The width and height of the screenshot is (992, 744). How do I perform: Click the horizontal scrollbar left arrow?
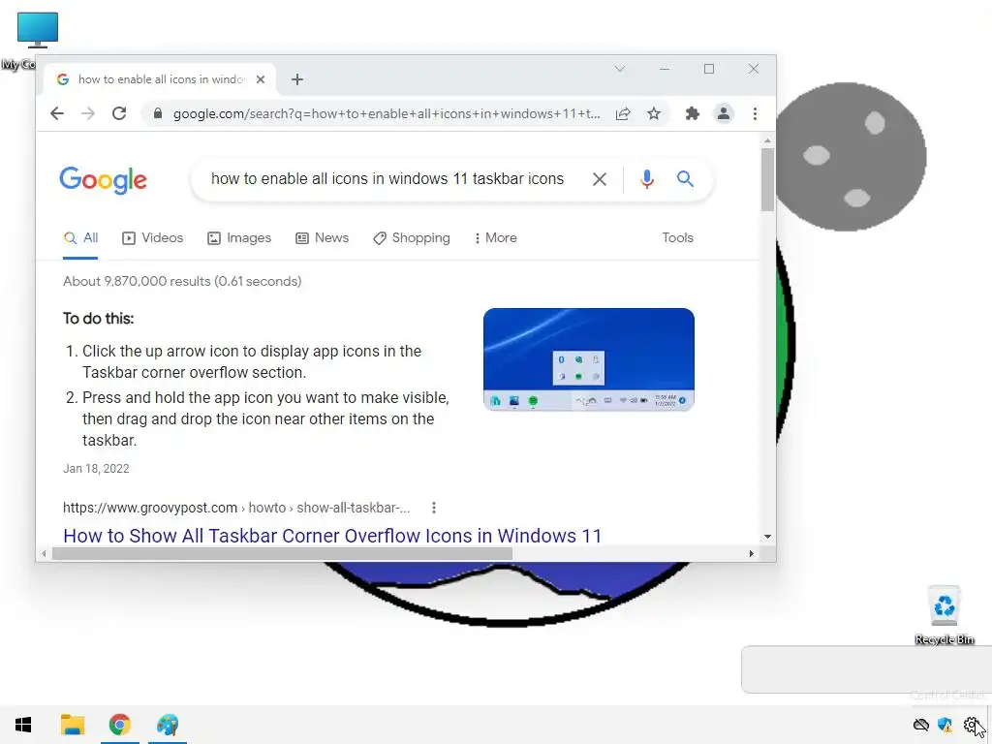43,553
